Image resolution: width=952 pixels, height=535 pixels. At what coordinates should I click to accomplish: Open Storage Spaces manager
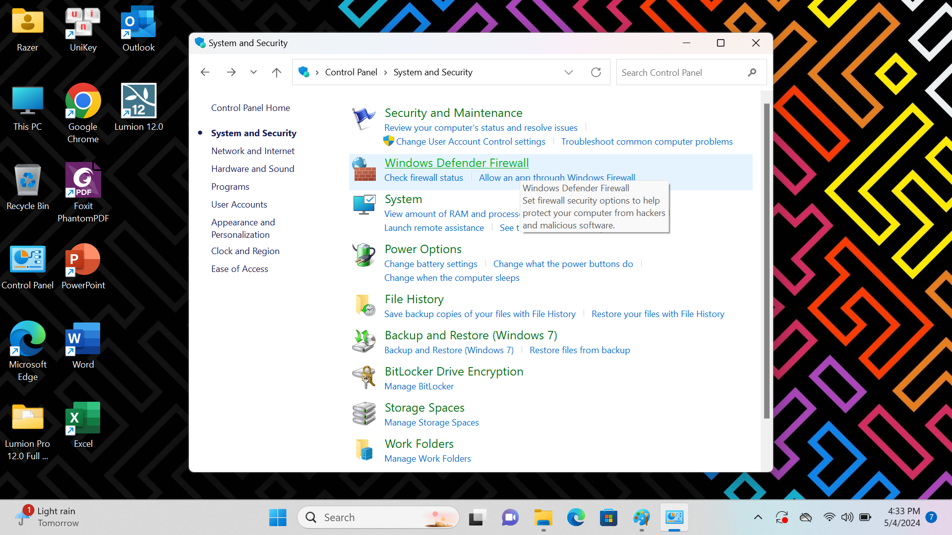431,422
